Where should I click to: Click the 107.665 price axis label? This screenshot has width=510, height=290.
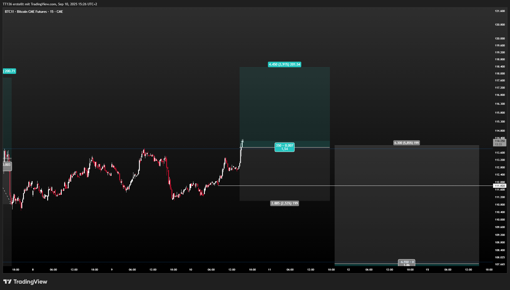[500, 264]
